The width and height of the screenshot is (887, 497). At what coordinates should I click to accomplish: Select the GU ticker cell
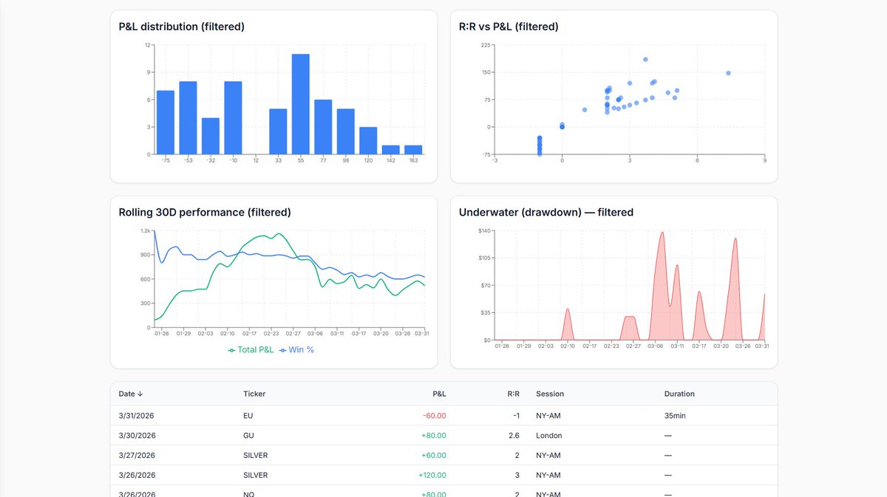coord(248,436)
